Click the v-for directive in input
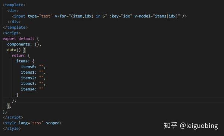This screenshot has width=224, height=136. point(81,16)
